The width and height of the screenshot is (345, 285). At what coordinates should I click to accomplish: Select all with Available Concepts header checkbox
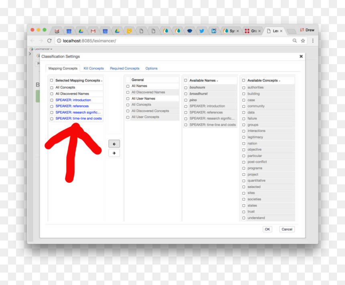point(244,81)
